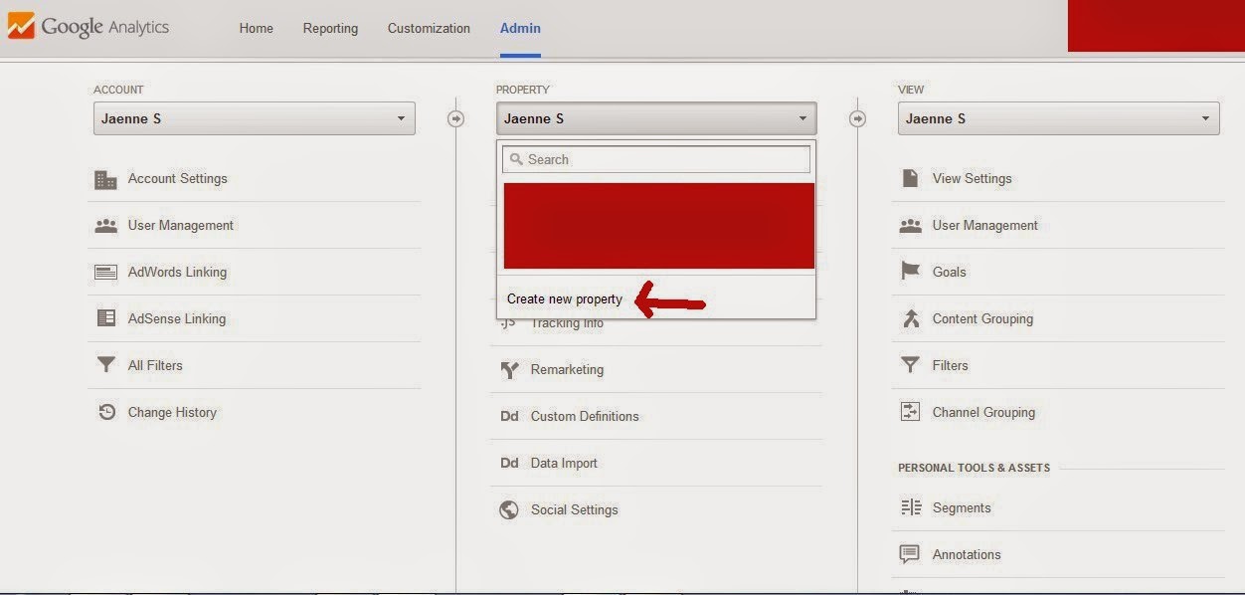
Task: Click the Social Settings globe icon
Action: pos(509,510)
